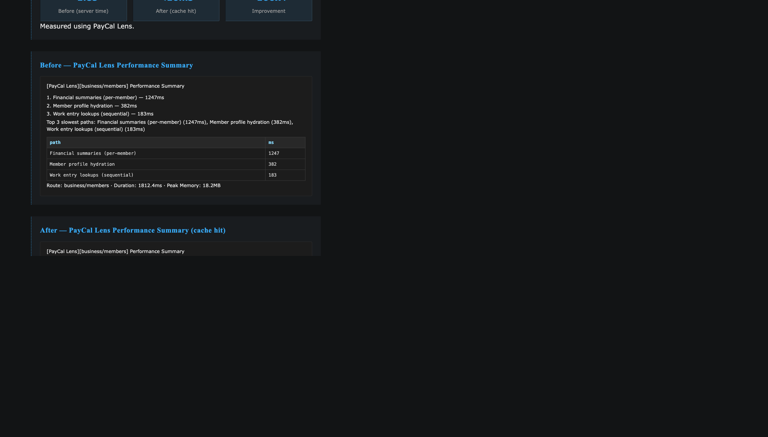Viewport: 768px width, 437px height.
Task: Click 'Measured using PayCal Lens.' text
Action: (x=87, y=26)
